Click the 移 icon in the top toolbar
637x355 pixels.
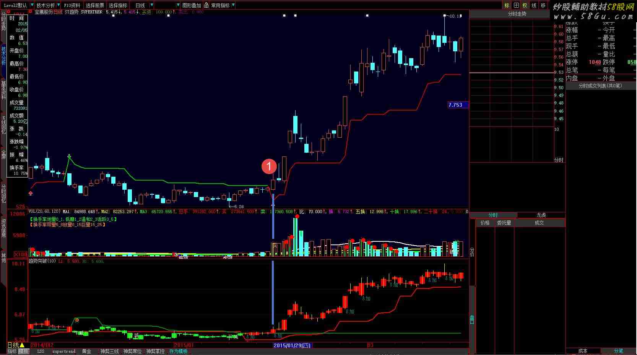pos(543,5)
